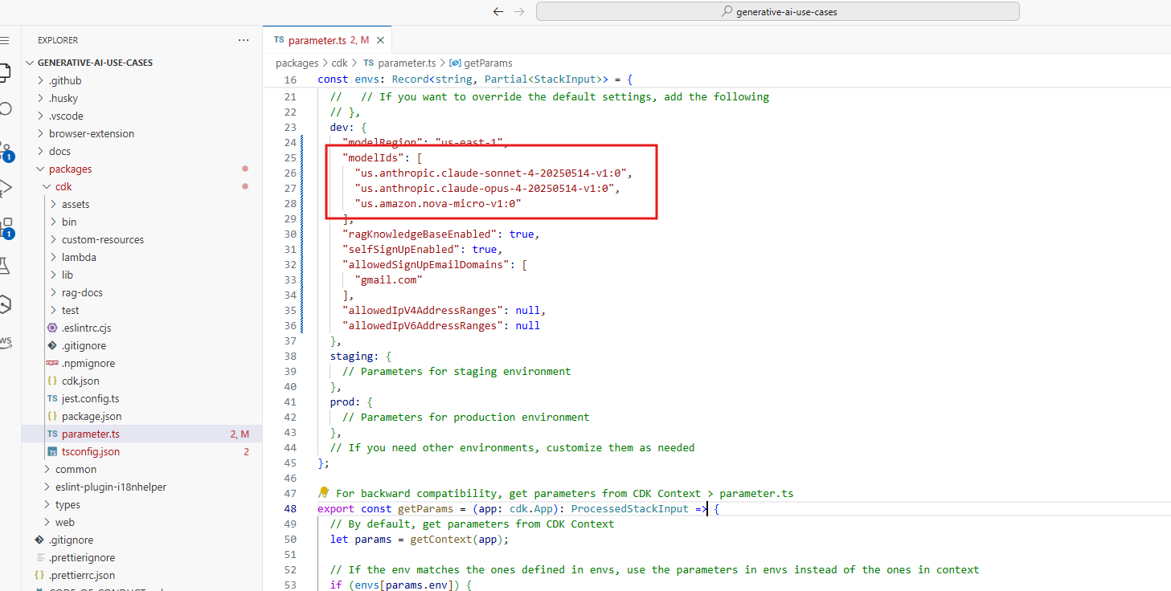Image resolution: width=1171 pixels, height=591 pixels.
Task: Open .prettierignore via its lines icon
Action: point(39,557)
